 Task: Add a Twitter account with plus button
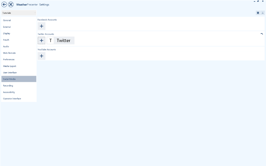tap(42, 41)
